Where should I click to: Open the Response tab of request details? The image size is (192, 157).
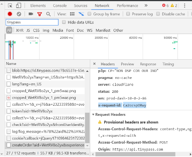tap(148, 64)
